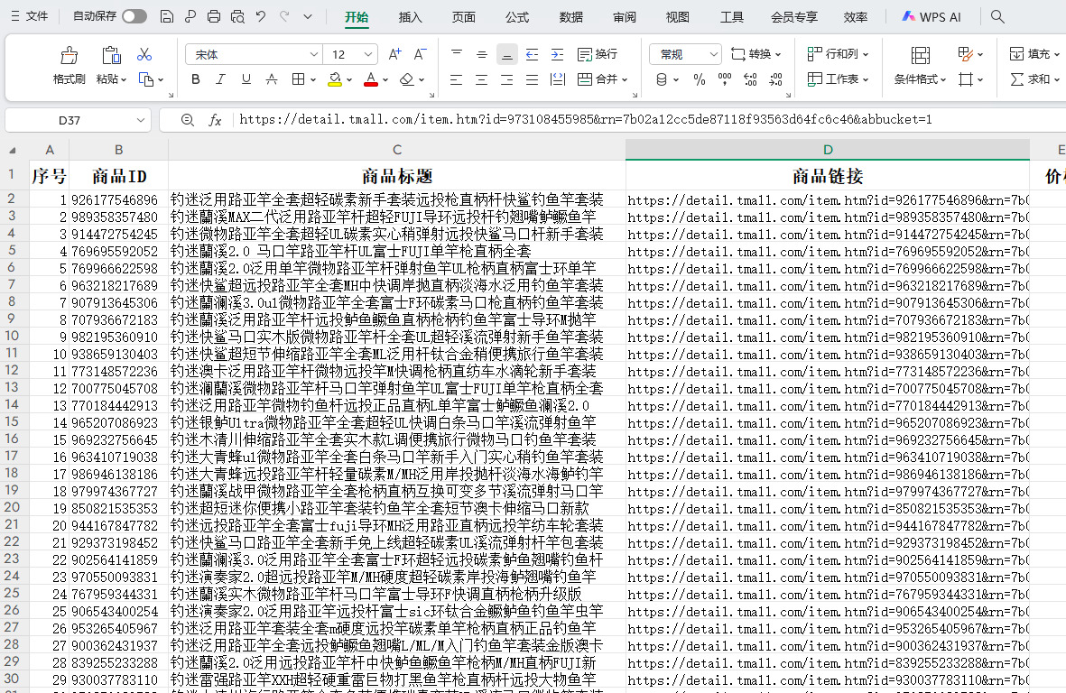Viewport: 1066px width, 693px height.
Task: Click the insert function fx icon
Action: point(215,120)
